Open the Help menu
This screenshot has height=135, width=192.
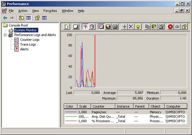[81, 11]
